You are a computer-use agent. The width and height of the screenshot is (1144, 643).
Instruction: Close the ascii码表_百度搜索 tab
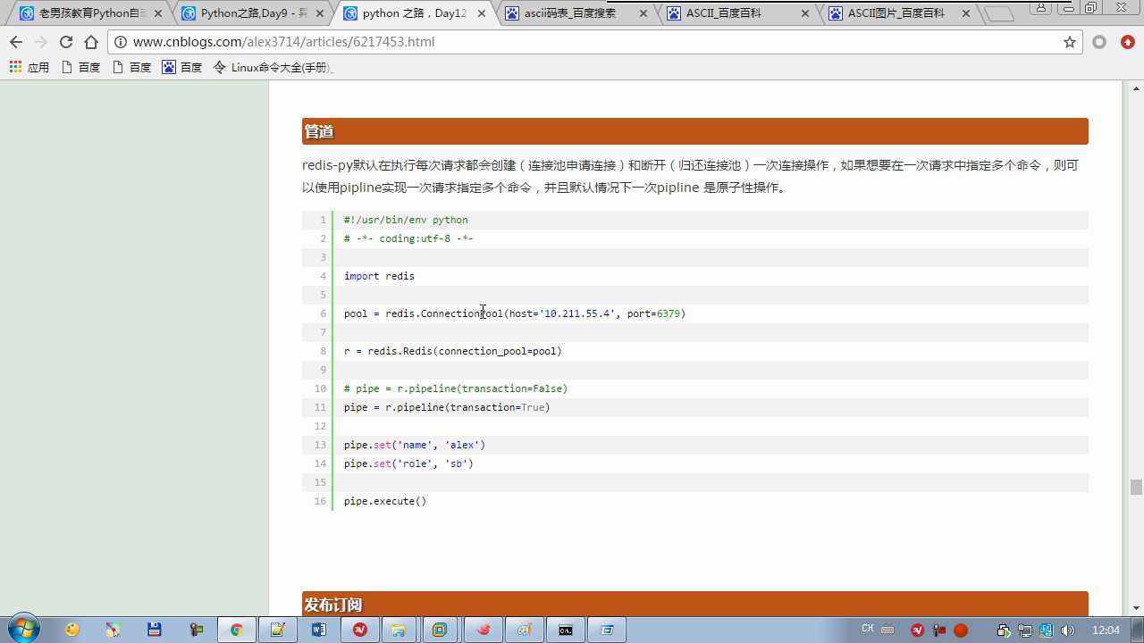[643, 13]
